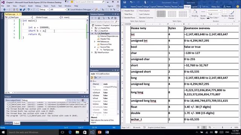Toggle the Header Row checkbox

[123, 11]
